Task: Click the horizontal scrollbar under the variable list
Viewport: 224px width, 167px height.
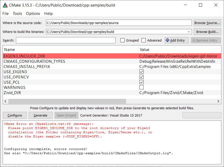Action: click(66, 101)
